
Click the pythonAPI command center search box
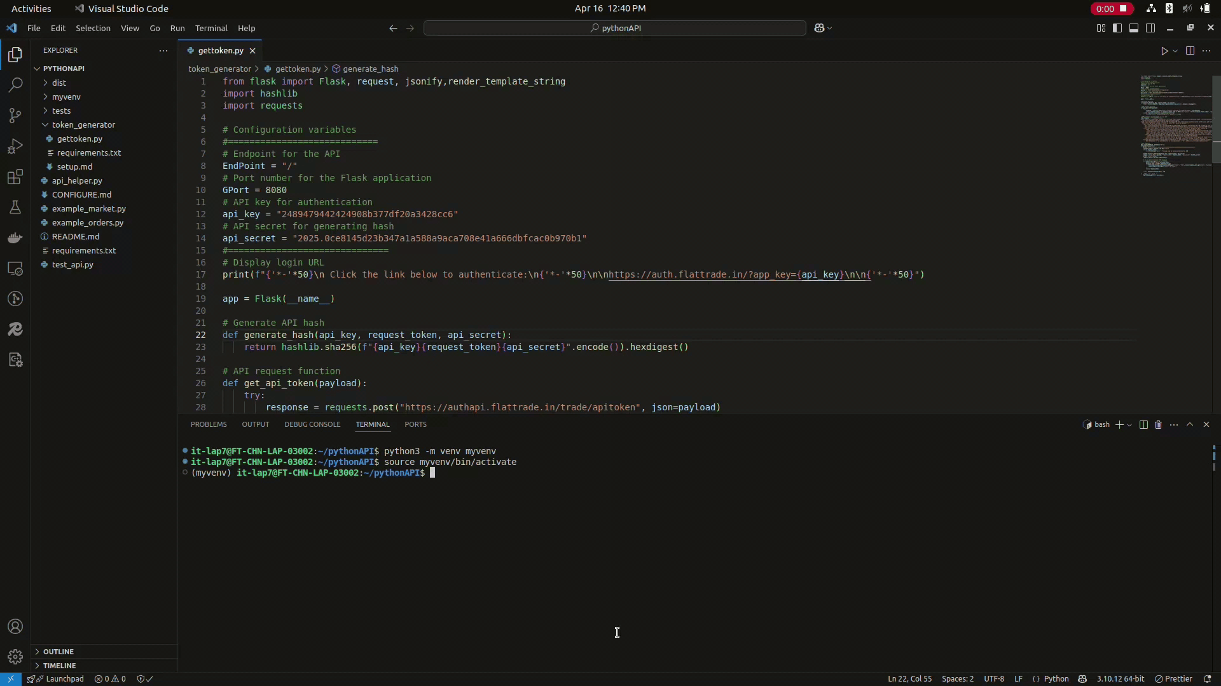[x=615, y=28]
